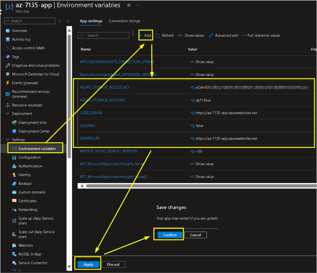317x273 pixels.
Task: Click the Microsoft Defender for Cloud shield icon
Action: tap(8, 74)
